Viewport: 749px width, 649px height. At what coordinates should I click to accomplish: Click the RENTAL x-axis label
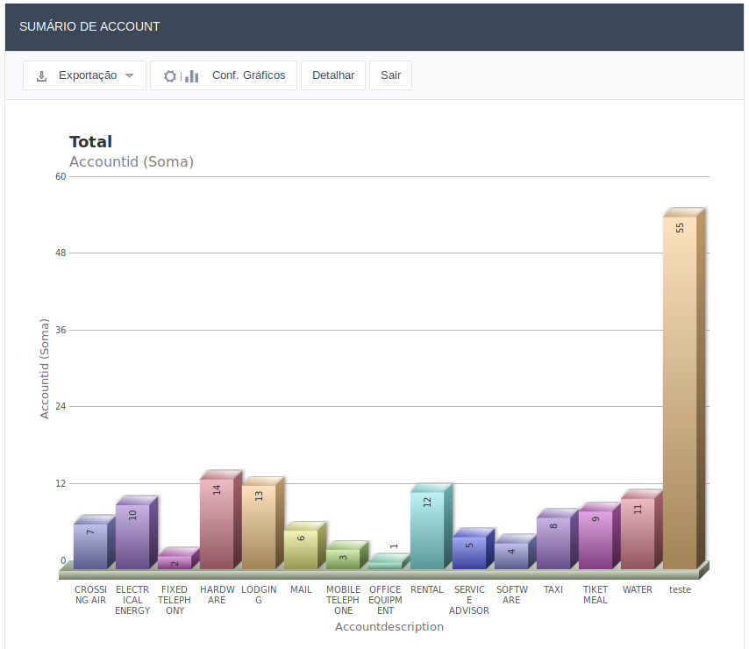point(427,589)
